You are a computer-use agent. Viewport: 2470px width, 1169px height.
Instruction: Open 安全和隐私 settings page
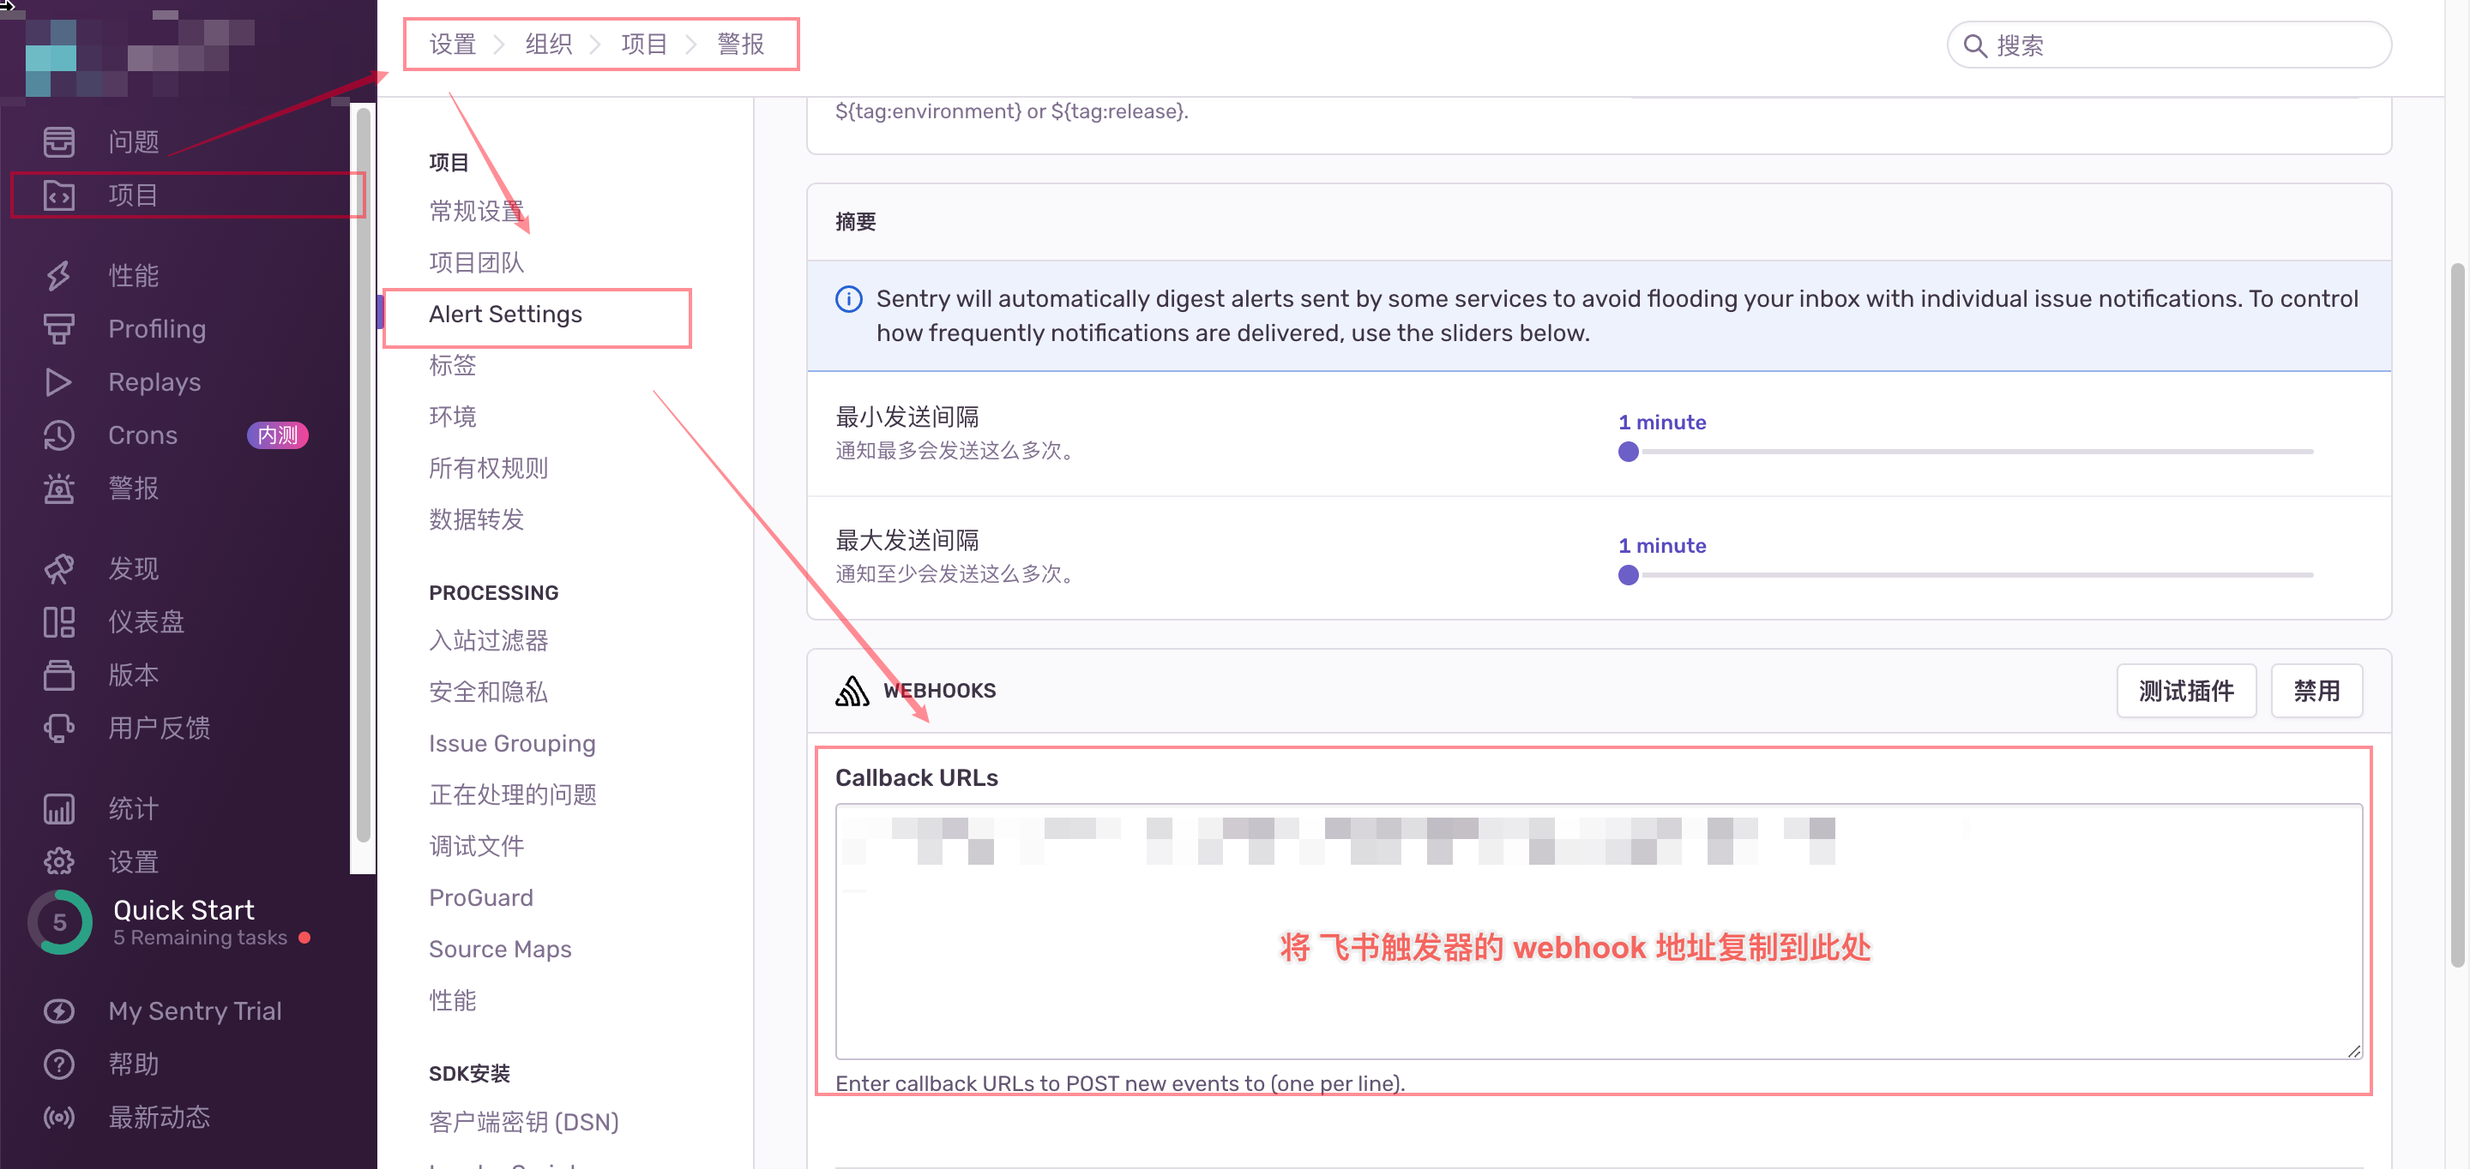[x=488, y=692]
